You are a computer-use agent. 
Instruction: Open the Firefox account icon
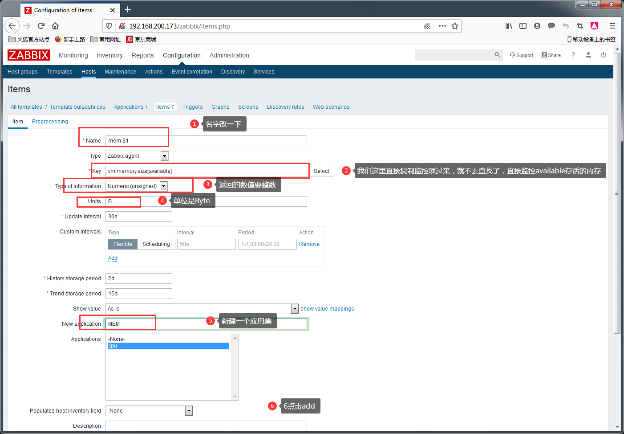pos(537,26)
